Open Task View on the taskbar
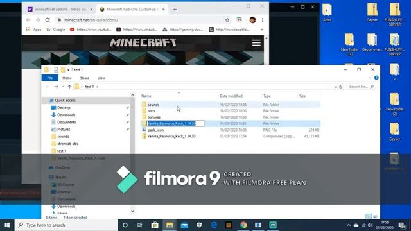This screenshot has width=411, height=231. point(139,225)
